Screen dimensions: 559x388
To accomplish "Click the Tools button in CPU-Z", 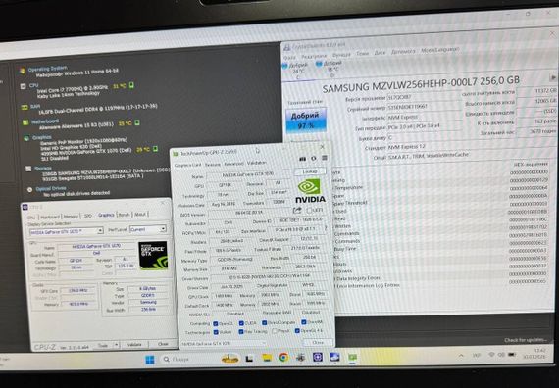I will [x=103, y=346].
